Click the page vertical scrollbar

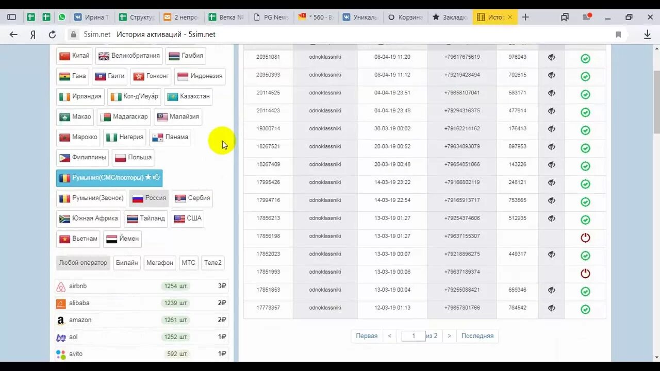pyautogui.click(x=656, y=103)
